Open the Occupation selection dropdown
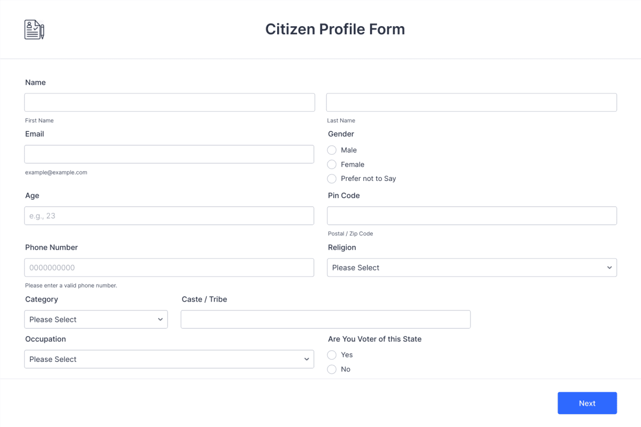641x427 pixels. tap(169, 359)
